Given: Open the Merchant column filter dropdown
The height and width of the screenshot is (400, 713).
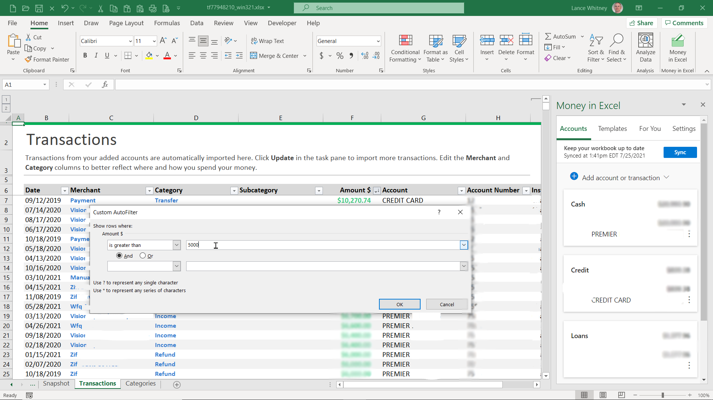Looking at the screenshot, I should point(149,191).
